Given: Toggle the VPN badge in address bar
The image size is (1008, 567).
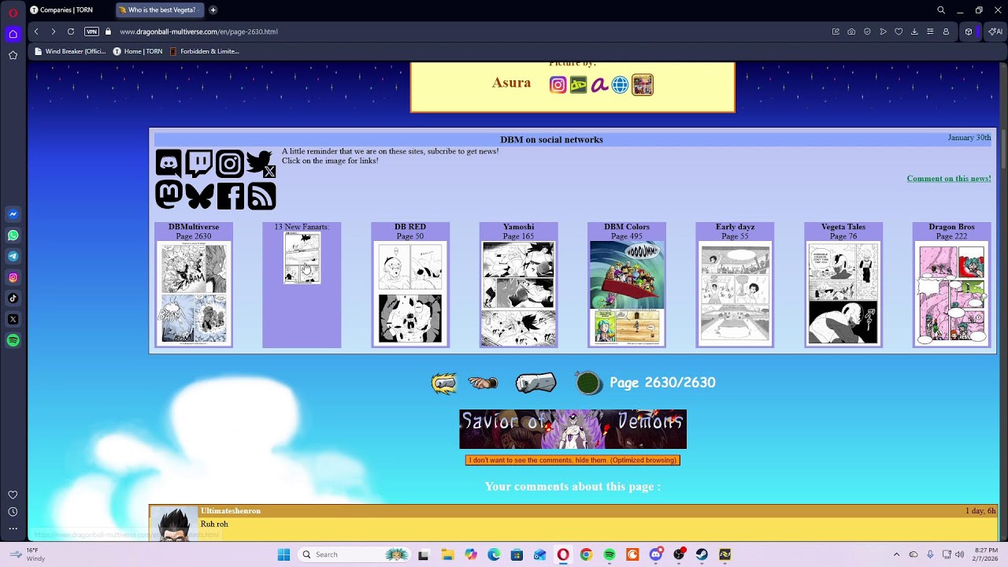Looking at the screenshot, I should pyautogui.click(x=91, y=31).
